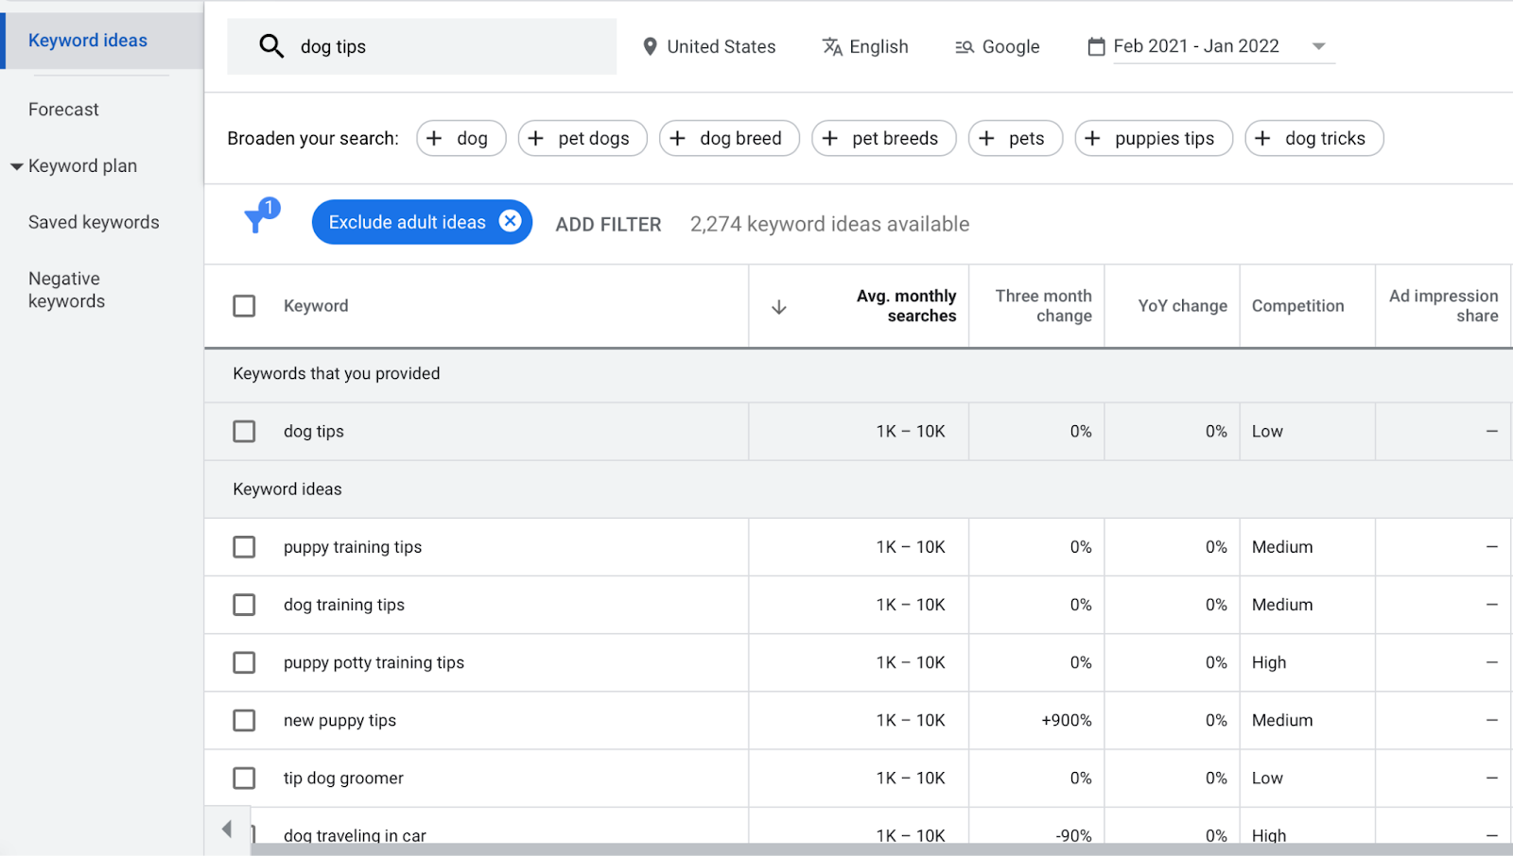Add 'dog tricks' to broaden search
The image size is (1513, 856).
pos(1313,138)
